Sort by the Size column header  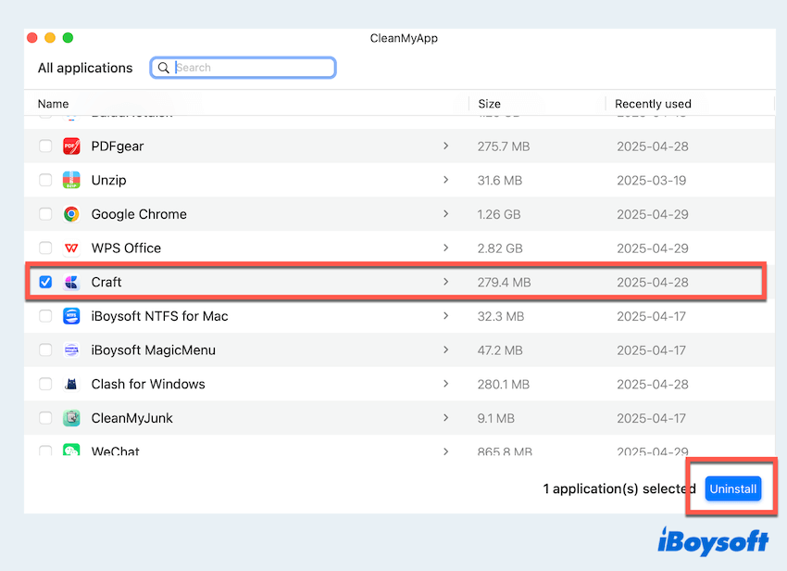coord(489,104)
